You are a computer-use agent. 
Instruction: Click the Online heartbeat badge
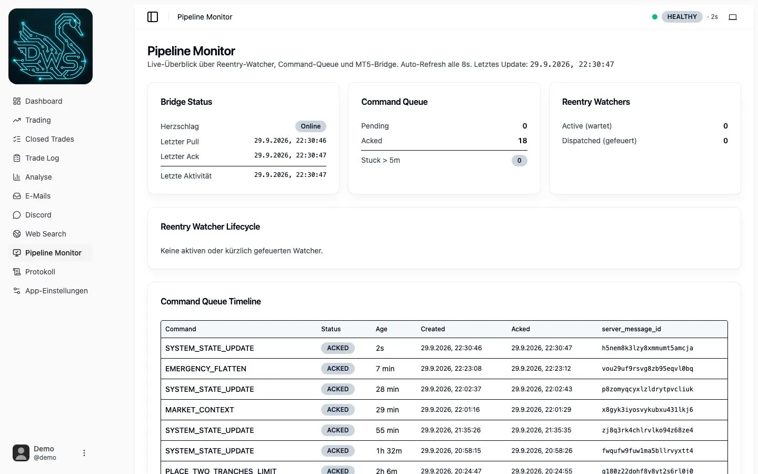[311, 126]
